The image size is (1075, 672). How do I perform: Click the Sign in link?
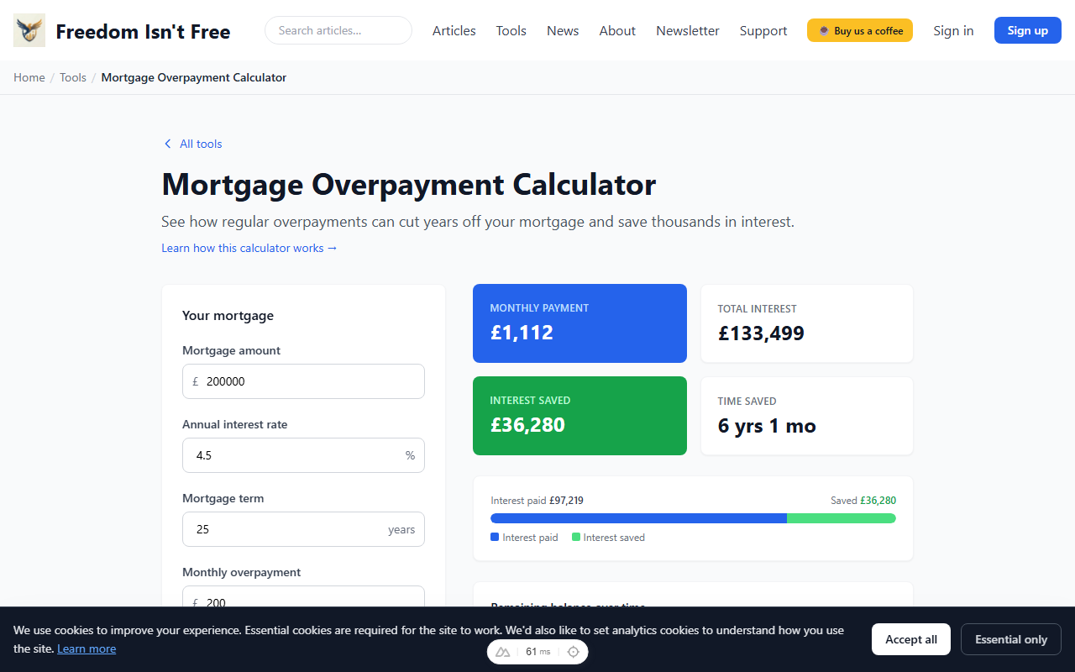953,30
